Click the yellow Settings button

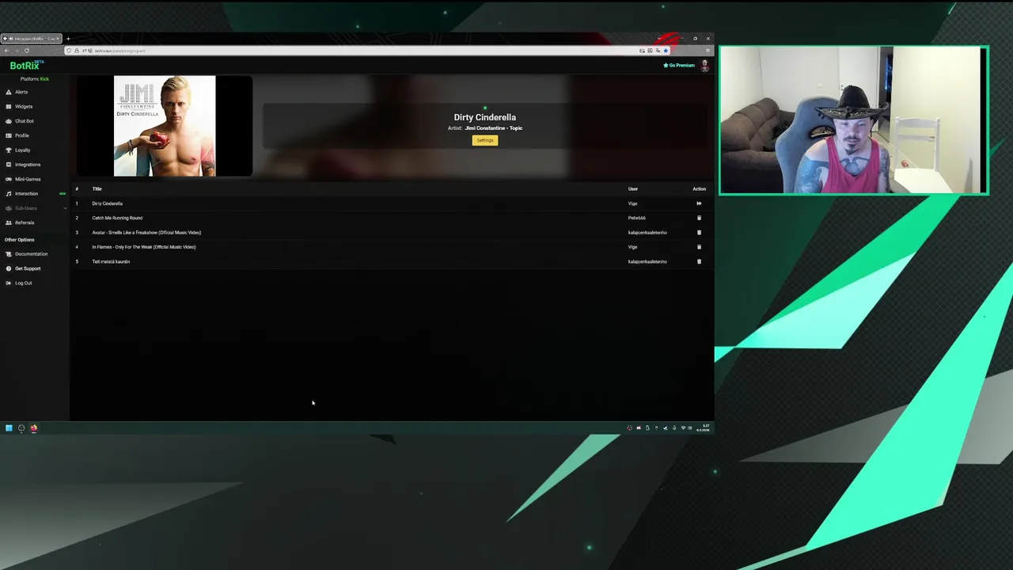[485, 140]
